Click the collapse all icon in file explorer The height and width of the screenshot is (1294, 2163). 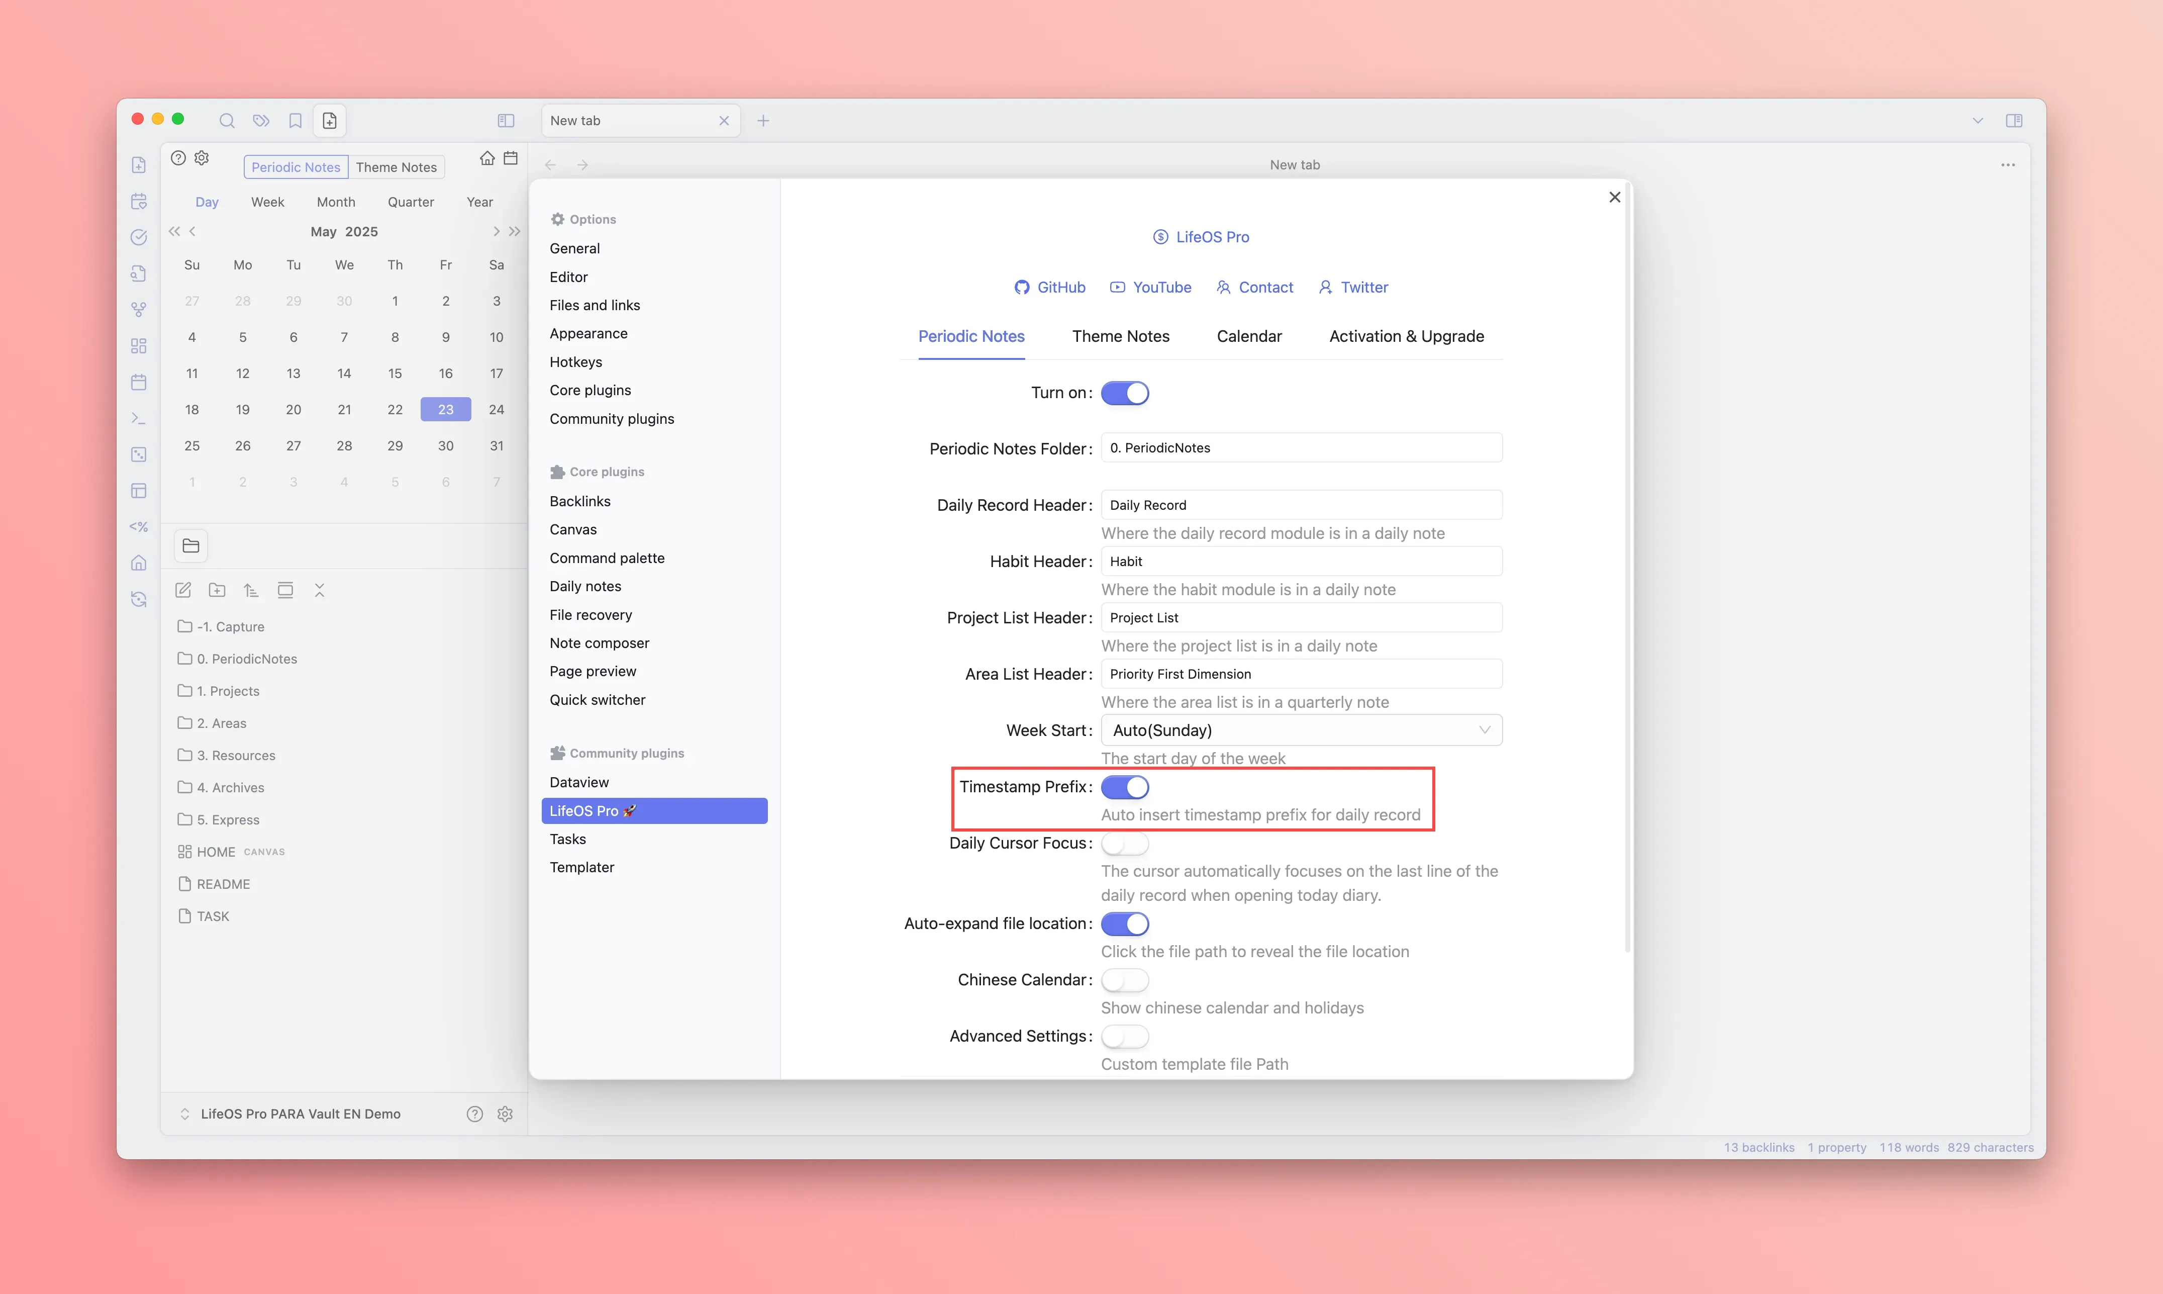click(x=319, y=590)
